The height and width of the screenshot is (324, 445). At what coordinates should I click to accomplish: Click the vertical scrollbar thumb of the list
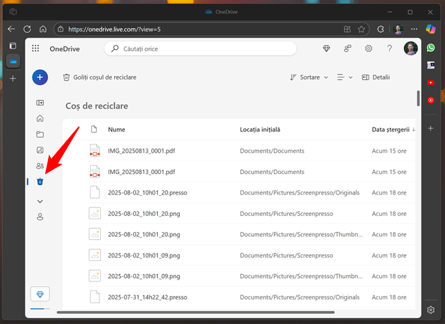tap(418, 98)
